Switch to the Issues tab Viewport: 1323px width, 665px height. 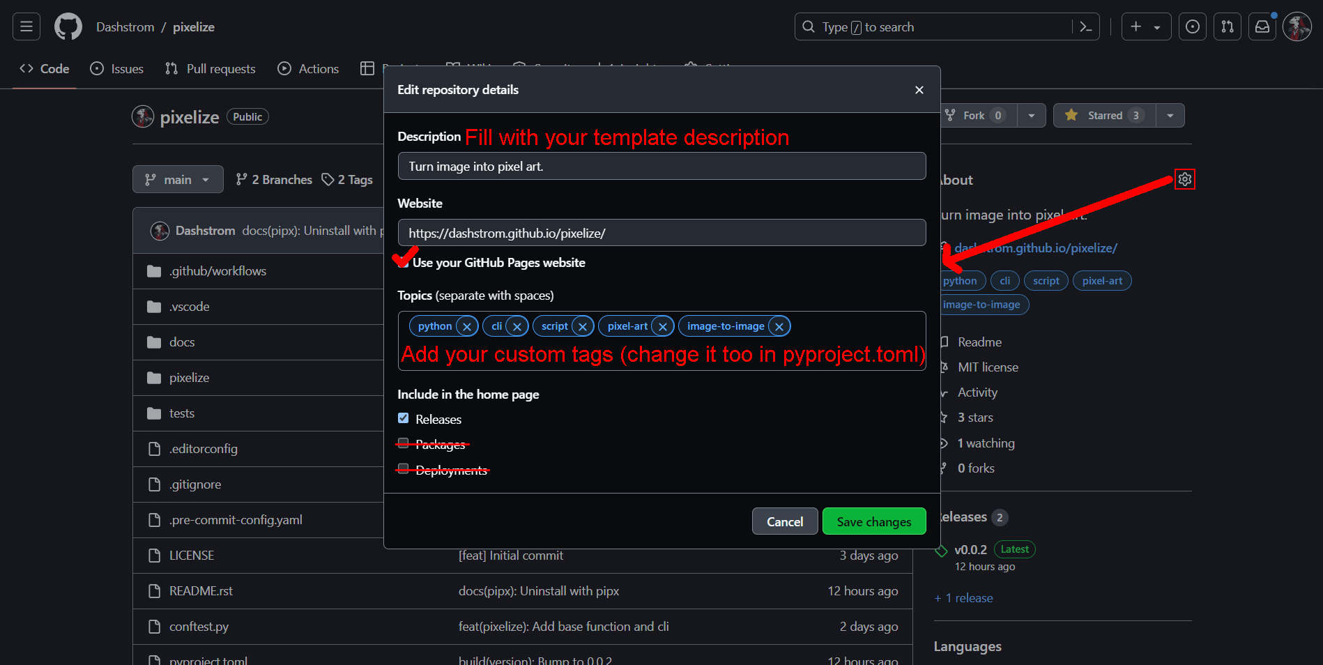[117, 68]
